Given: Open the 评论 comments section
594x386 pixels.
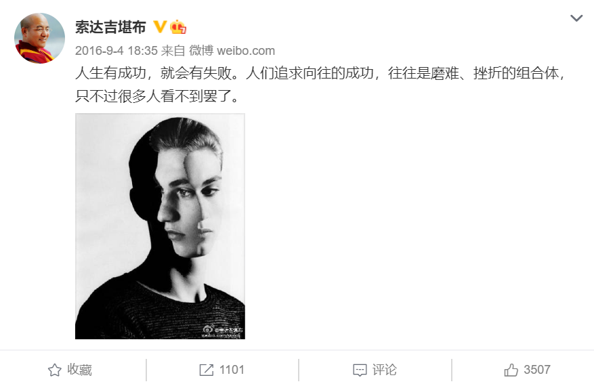Looking at the screenshot, I should click(x=384, y=370).
